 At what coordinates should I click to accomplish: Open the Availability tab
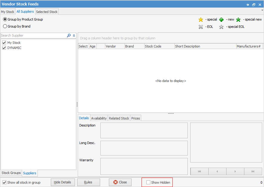[99, 118]
